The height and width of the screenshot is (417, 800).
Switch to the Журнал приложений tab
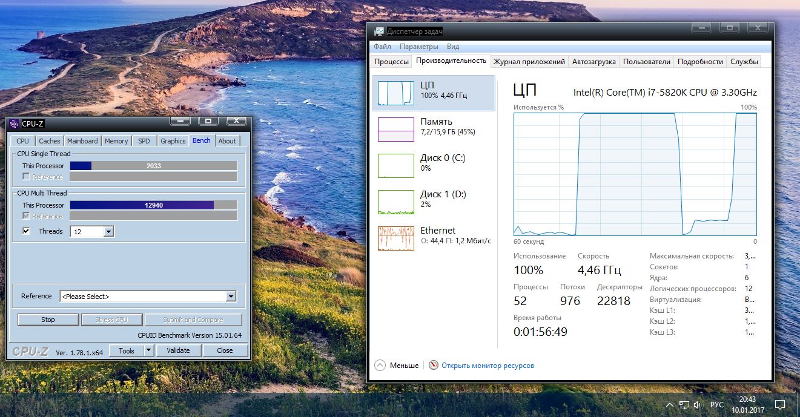[529, 62]
